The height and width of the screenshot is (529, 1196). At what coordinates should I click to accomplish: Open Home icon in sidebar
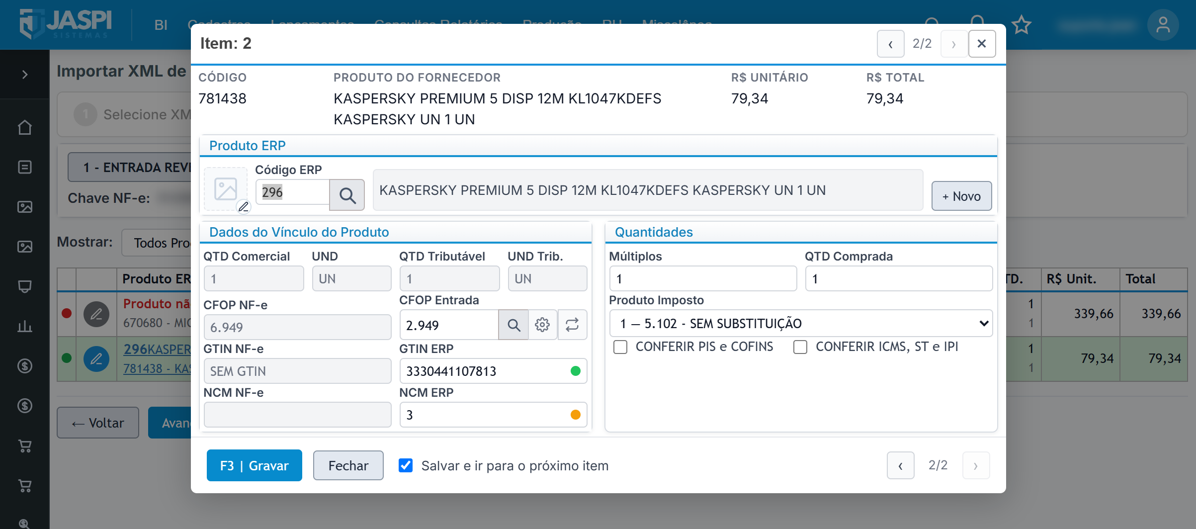[25, 128]
